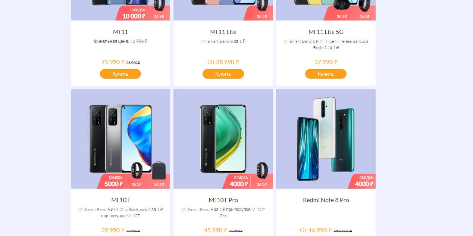Open the Mi 10T Pro title link
This screenshot has height=236, width=473.
[x=223, y=200]
